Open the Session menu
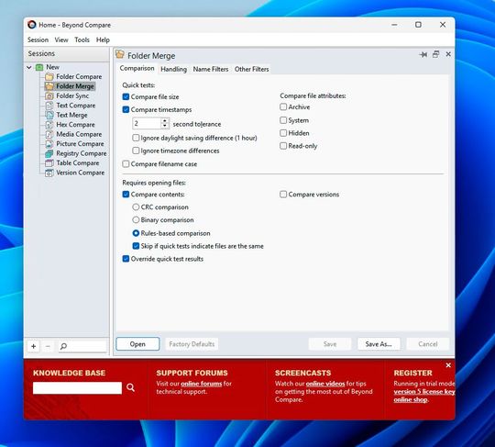The height and width of the screenshot is (447, 495). pyautogui.click(x=38, y=39)
